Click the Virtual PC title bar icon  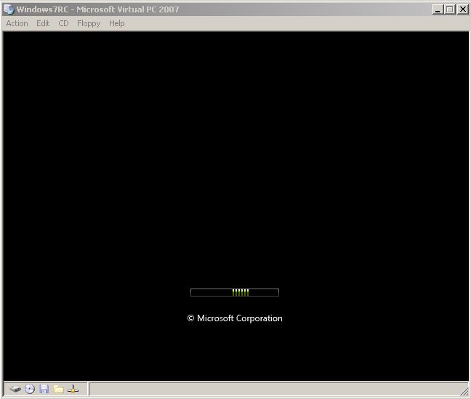[x=9, y=9]
